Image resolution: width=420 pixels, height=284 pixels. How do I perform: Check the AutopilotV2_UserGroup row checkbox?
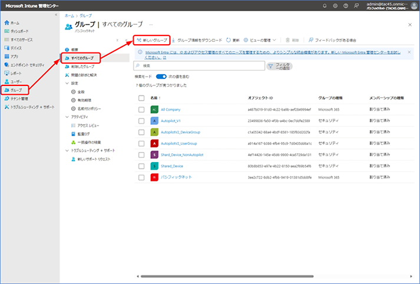click(x=141, y=144)
